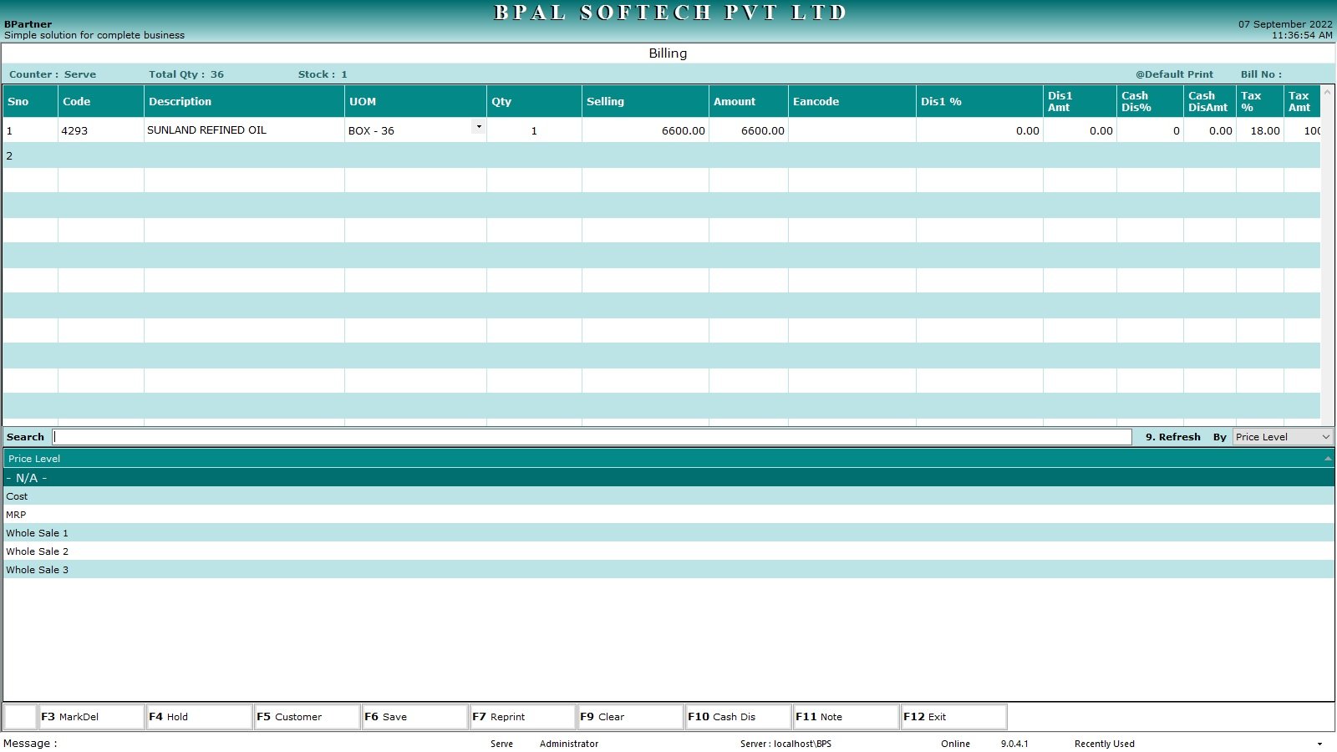The image size is (1337, 752).
Task: Click the F7 Reprint button
Action: (x=522, y=717)
